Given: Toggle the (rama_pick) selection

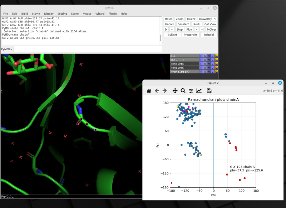Looking at the screenshot, I should 184,72.
